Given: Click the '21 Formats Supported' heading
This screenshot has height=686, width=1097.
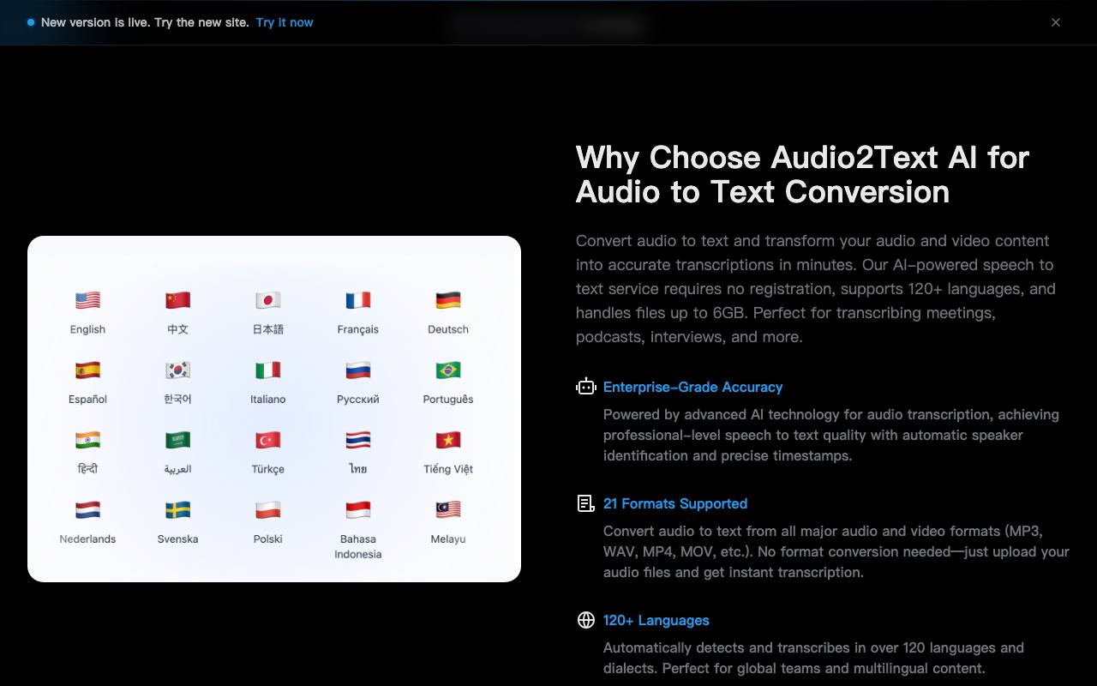Looking at the screenshot, I should pyautogui.click(x=675, y=503).
